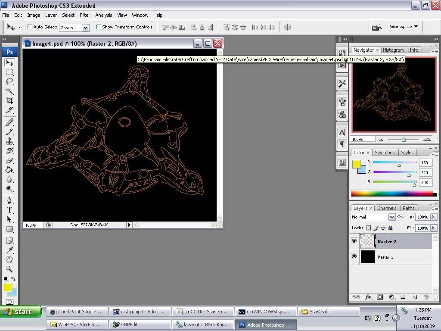Screen dimensions: 441x331
Task: Add a layer style with fx button
Action: [368, 297]
